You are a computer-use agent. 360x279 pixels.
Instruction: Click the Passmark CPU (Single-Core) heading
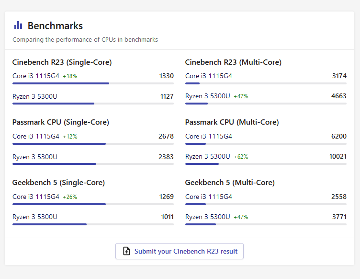point(61,122)
